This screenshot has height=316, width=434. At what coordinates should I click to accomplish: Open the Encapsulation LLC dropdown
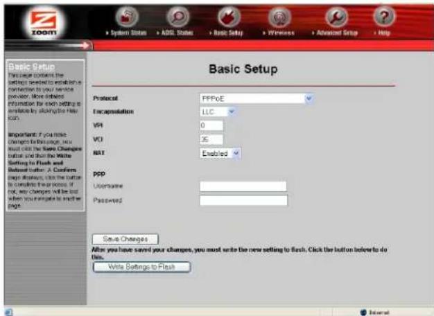click(218, 112)
